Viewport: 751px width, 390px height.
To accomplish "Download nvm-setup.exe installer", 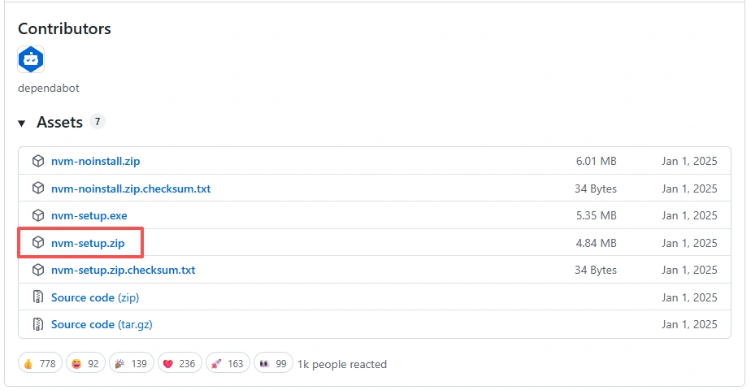I will [89, 215].
